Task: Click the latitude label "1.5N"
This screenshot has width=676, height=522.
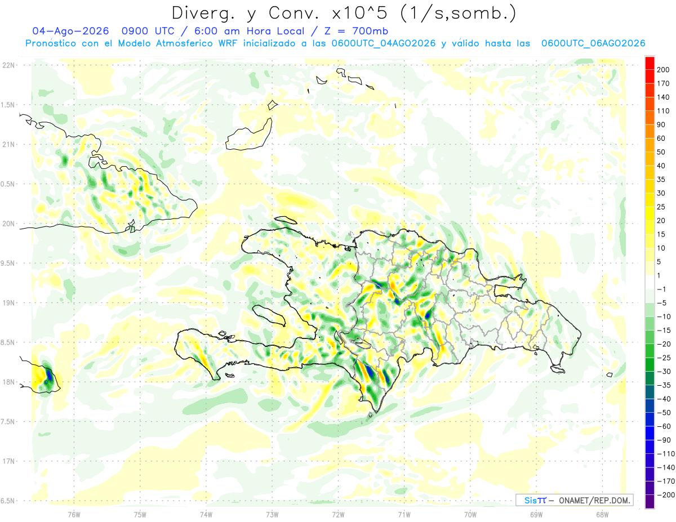Action: pyautogui.click(x=8, y=105)
